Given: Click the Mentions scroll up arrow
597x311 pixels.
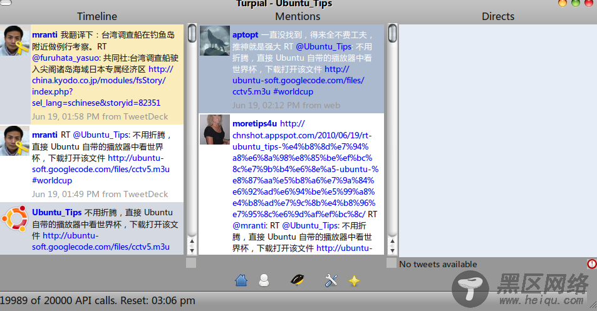Looking at the screenshot, I should tap(392, 242).
